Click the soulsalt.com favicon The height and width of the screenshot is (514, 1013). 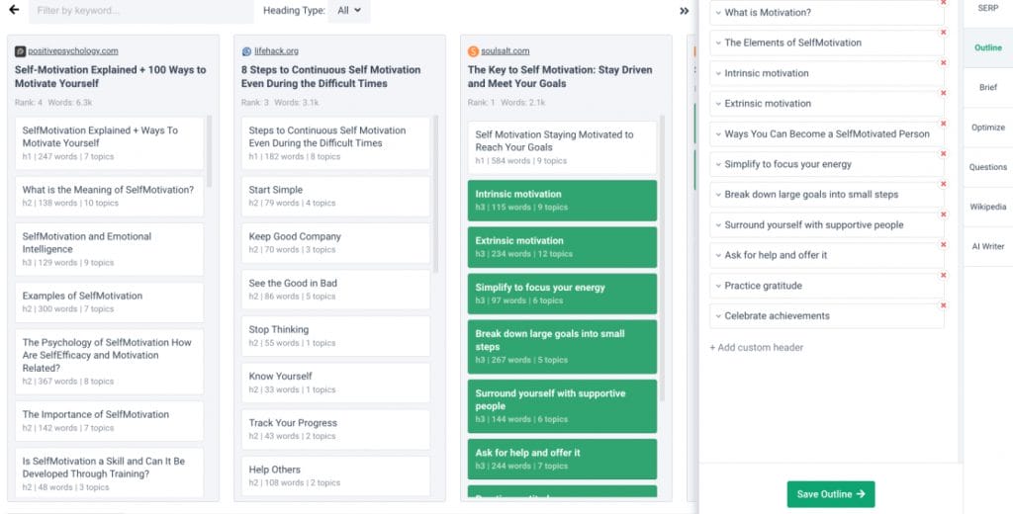coord(473,51)
